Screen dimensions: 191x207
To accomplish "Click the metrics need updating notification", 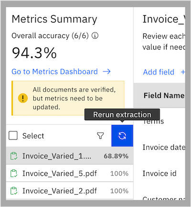I will 68,98.
